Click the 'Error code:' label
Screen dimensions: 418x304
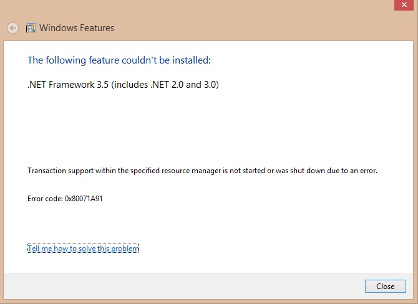[45, 199]
